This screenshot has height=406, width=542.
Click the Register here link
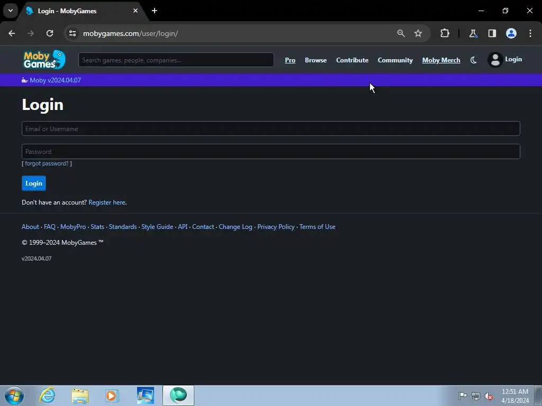coord(107,202)
